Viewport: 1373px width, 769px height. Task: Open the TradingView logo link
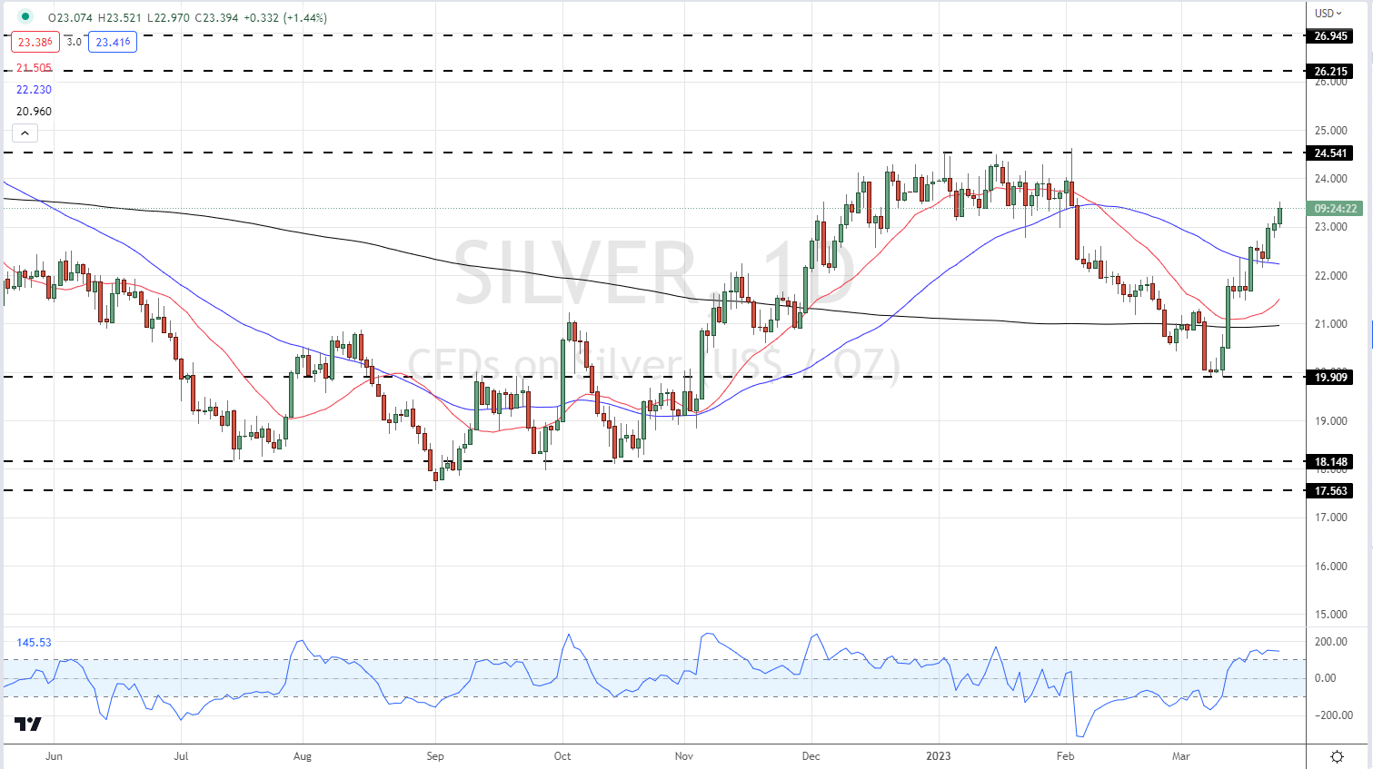pyautogui.click(x=28, y=725)
